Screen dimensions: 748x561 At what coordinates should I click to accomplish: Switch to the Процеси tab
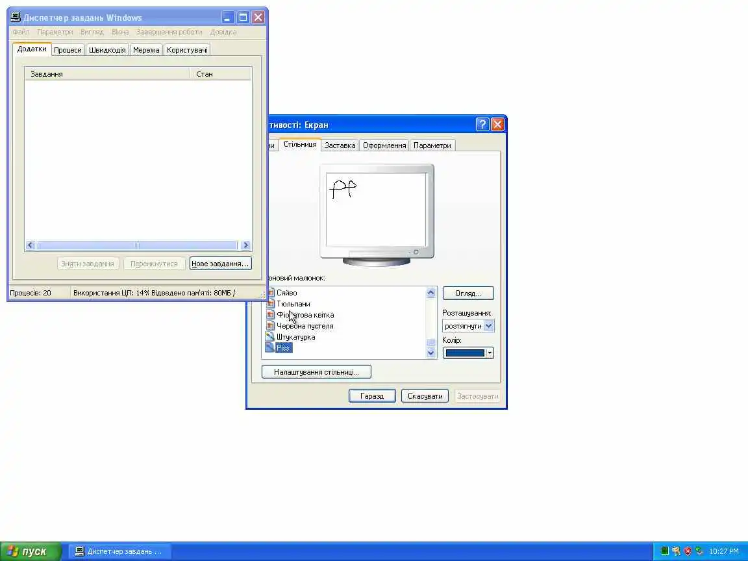coord(68,50)
